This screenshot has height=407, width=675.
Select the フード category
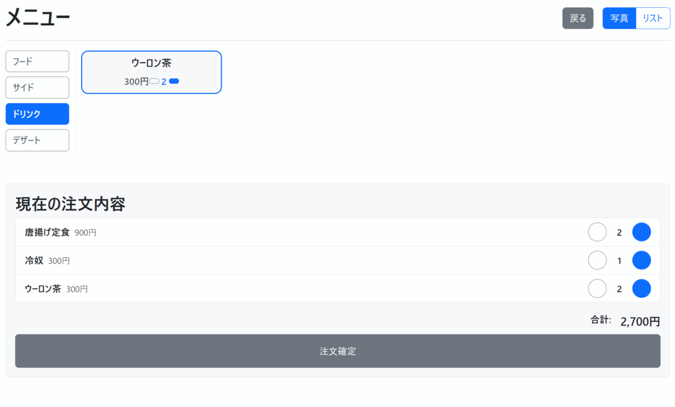point(37,61)
